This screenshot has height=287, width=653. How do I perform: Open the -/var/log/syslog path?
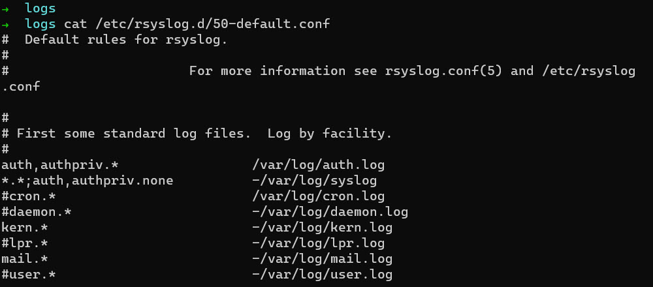pos(314,181)
